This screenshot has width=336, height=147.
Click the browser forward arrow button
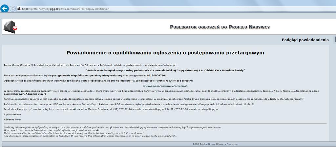click(x=13, y=9)
